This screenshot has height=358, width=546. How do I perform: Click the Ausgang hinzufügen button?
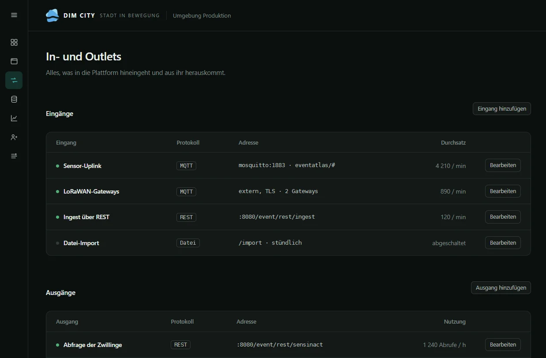(501, 288)
